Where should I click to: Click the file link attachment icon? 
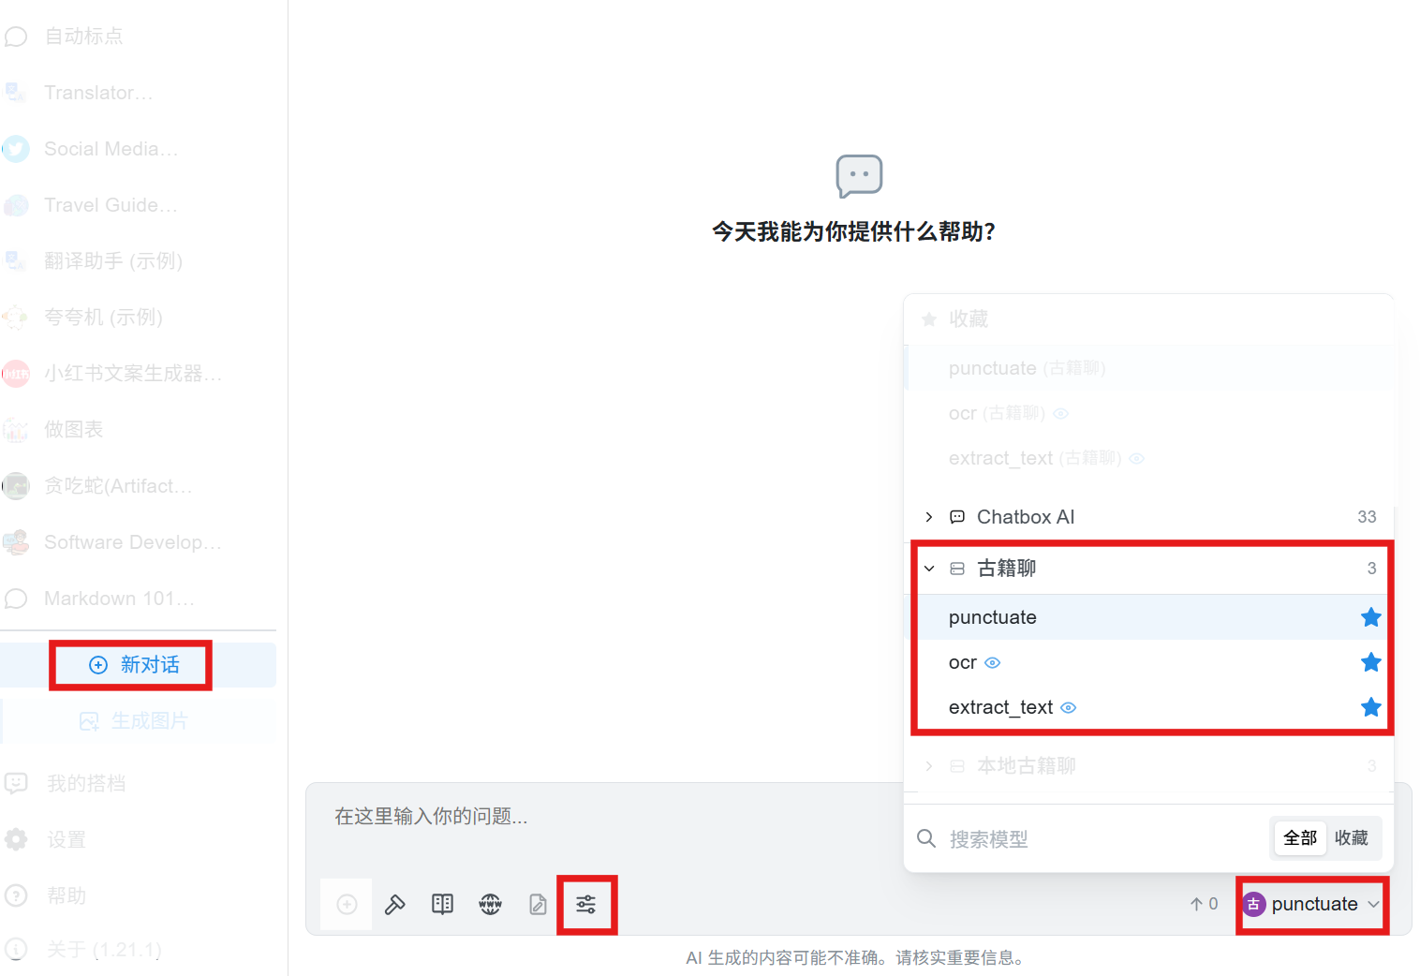pyautogui.click(x=538, y=904)
